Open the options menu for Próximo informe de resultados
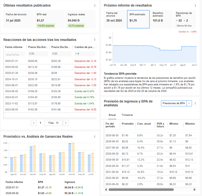This screenshot has width=202, height=196. tap(195, 5)
